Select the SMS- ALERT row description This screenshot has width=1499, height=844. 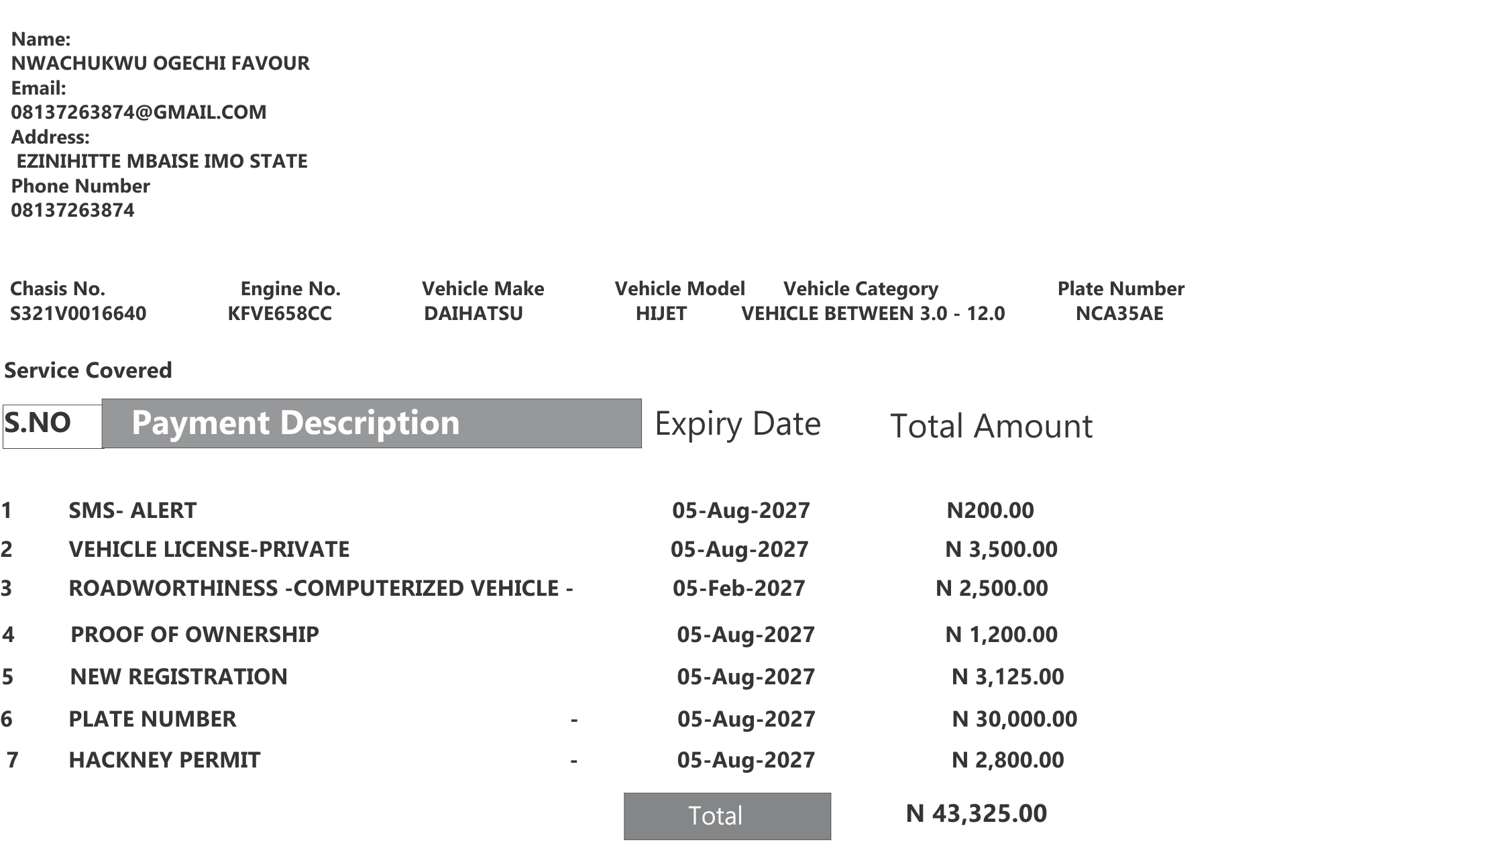click(x=133, y=511)
